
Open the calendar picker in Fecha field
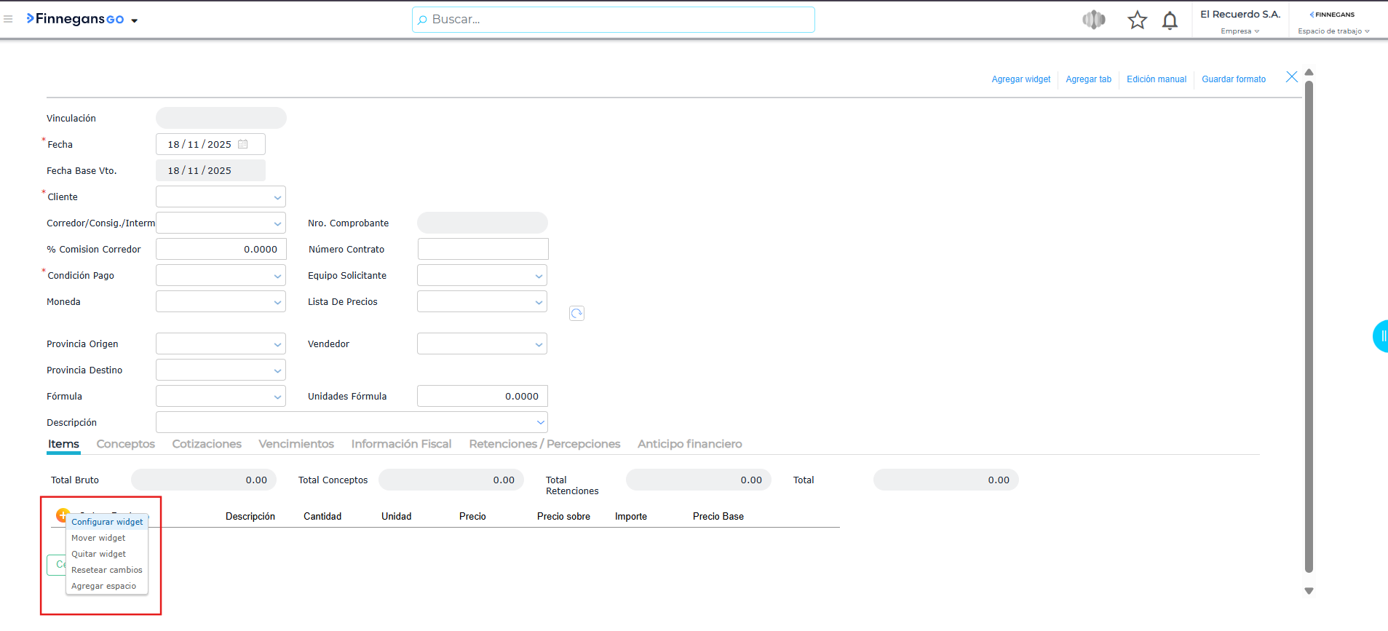pos(243,144)
